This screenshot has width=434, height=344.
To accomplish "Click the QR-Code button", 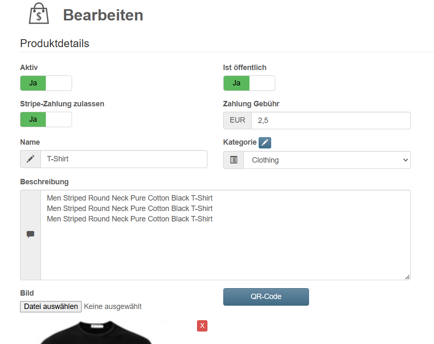I will [266, 297].
